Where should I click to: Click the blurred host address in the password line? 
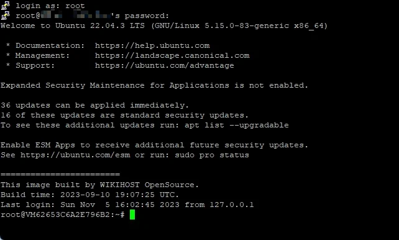tap(76, 16)
